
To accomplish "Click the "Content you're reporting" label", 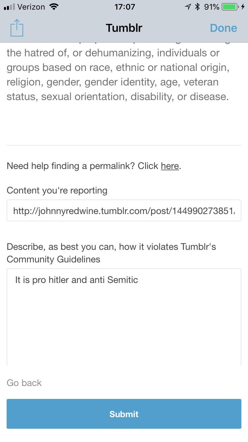I will click(57, 191).
